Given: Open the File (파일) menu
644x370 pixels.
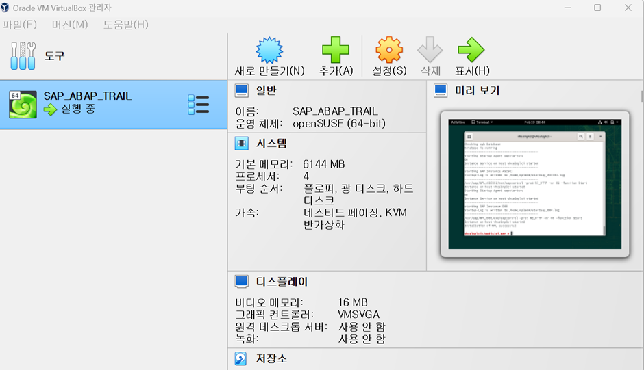Looking at the screenshot, I should [x=20, y=25].
